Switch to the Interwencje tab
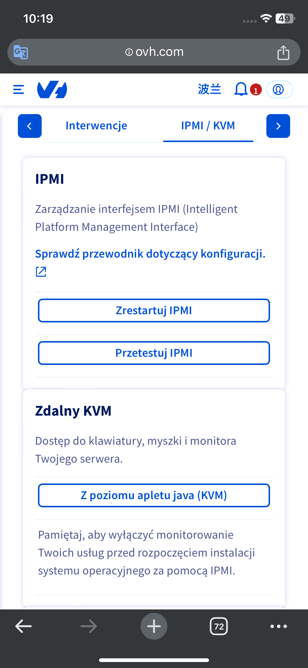 [96, 126]
